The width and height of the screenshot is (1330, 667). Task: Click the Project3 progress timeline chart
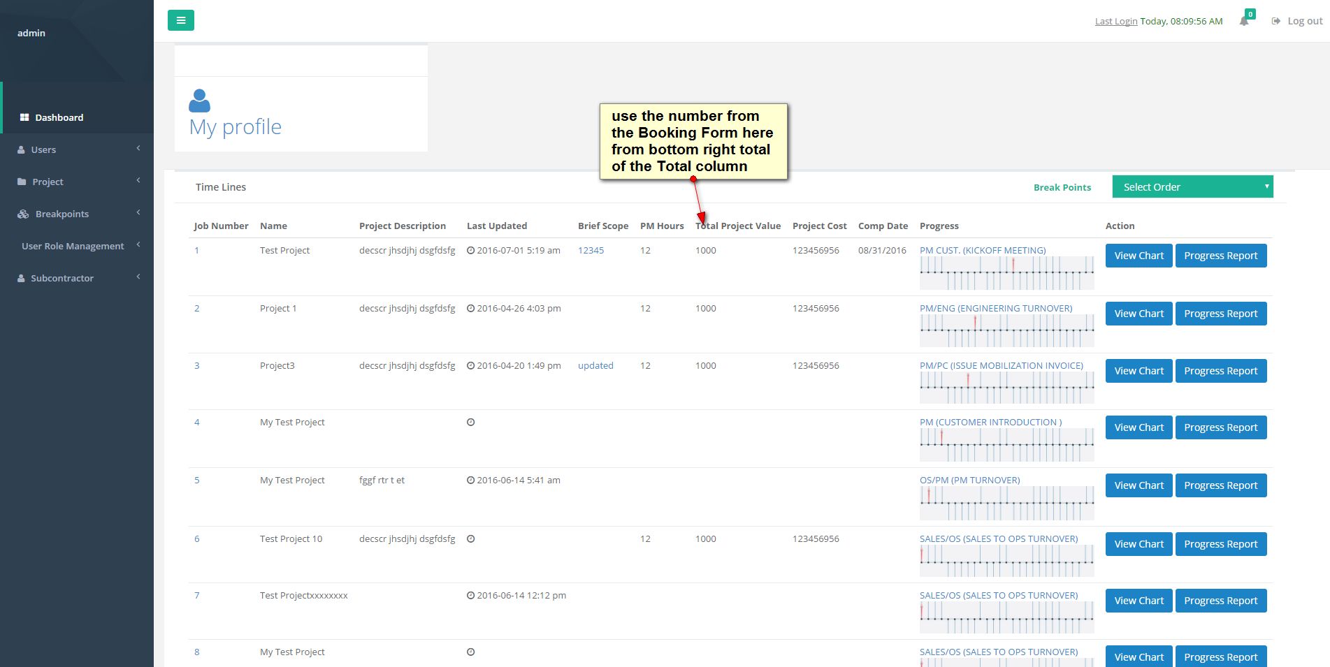[x=1007, y=388]
